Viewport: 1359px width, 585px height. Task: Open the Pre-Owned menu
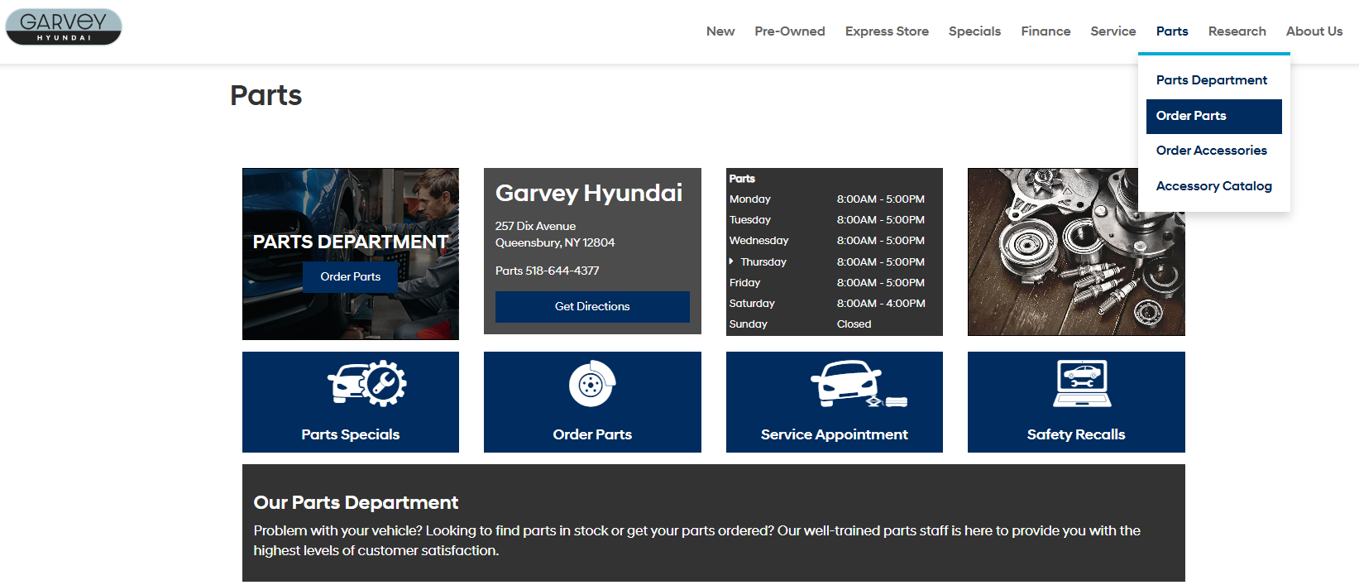(790, 31)
